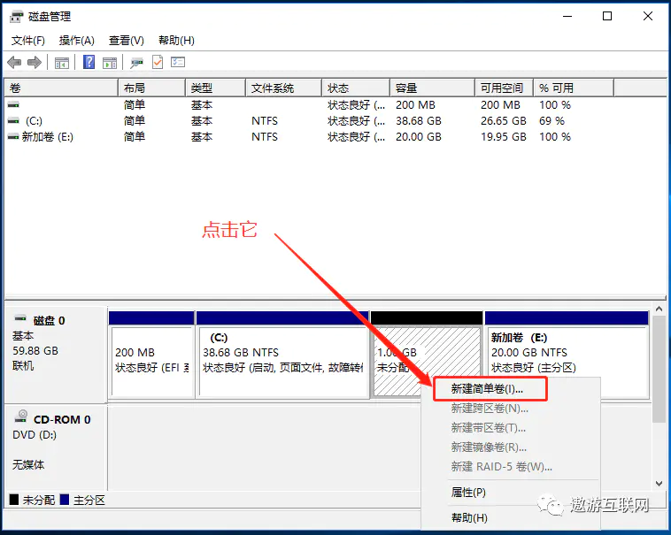Click the blue 主分区 legend swatch

pyautogui.click(x=65, y=500)
